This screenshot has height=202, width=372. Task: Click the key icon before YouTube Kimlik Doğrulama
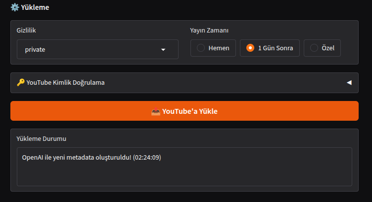[x=20, y=82]
